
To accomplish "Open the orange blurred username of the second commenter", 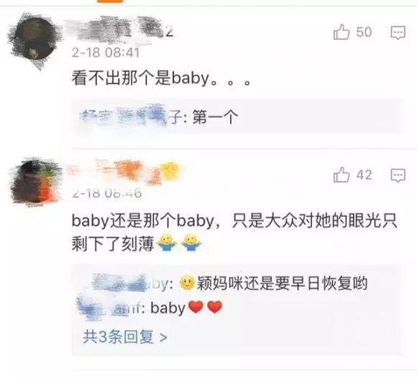I will 125,172.
